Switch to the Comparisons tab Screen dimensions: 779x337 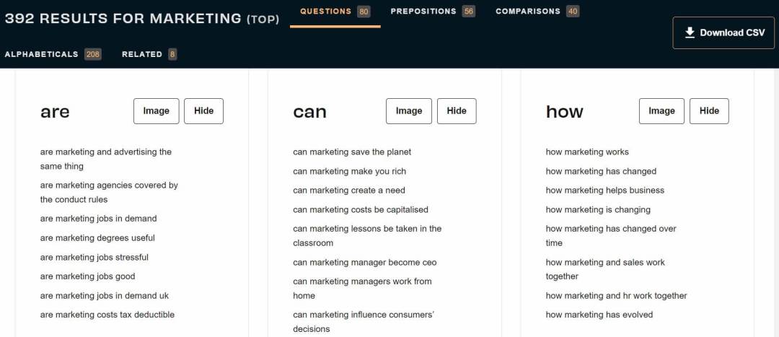(537, 12)
